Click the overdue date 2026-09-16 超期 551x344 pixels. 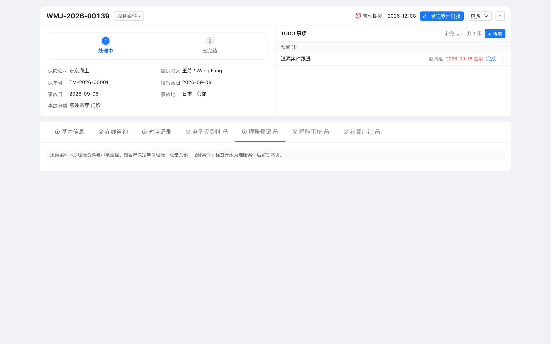coord(464,59)
